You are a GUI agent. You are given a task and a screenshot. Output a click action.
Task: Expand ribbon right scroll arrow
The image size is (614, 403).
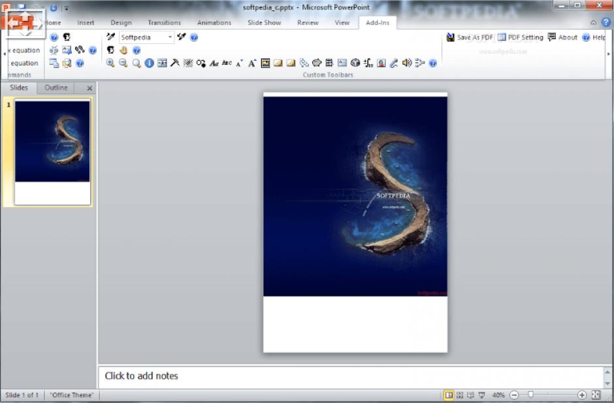pyautogui.click(x=609, y=54)
